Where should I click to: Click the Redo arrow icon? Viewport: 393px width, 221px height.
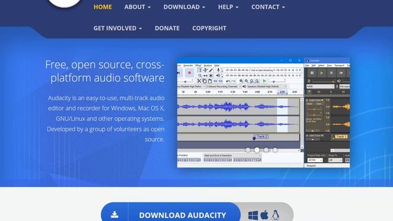(233, 81)
